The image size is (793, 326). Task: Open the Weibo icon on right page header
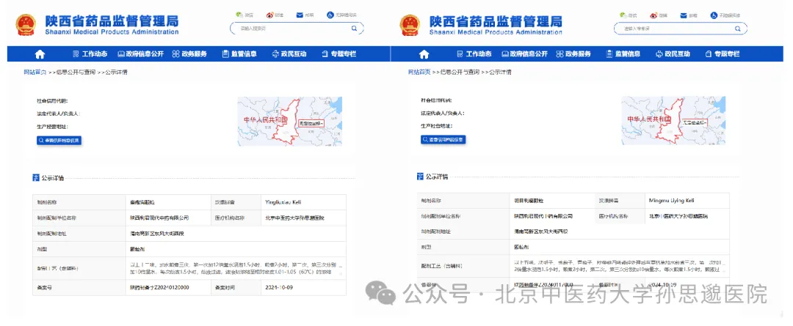[x=654, y=15]
